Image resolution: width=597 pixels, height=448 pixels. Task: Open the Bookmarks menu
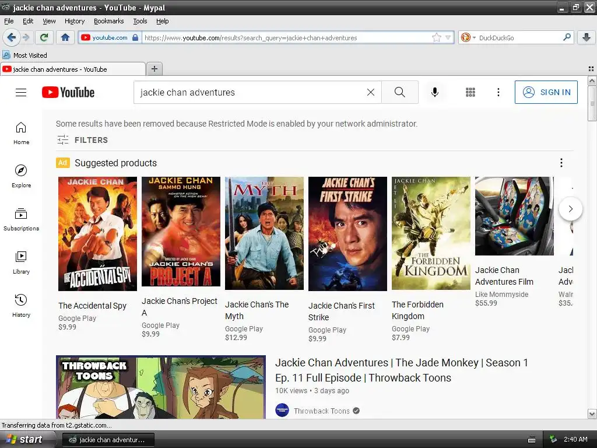coord(108,21)
